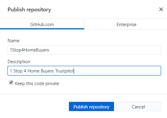This screenshot has height=118, width=167.
Task: Open the Enterprise tab
Action: [x=126, y=24]
